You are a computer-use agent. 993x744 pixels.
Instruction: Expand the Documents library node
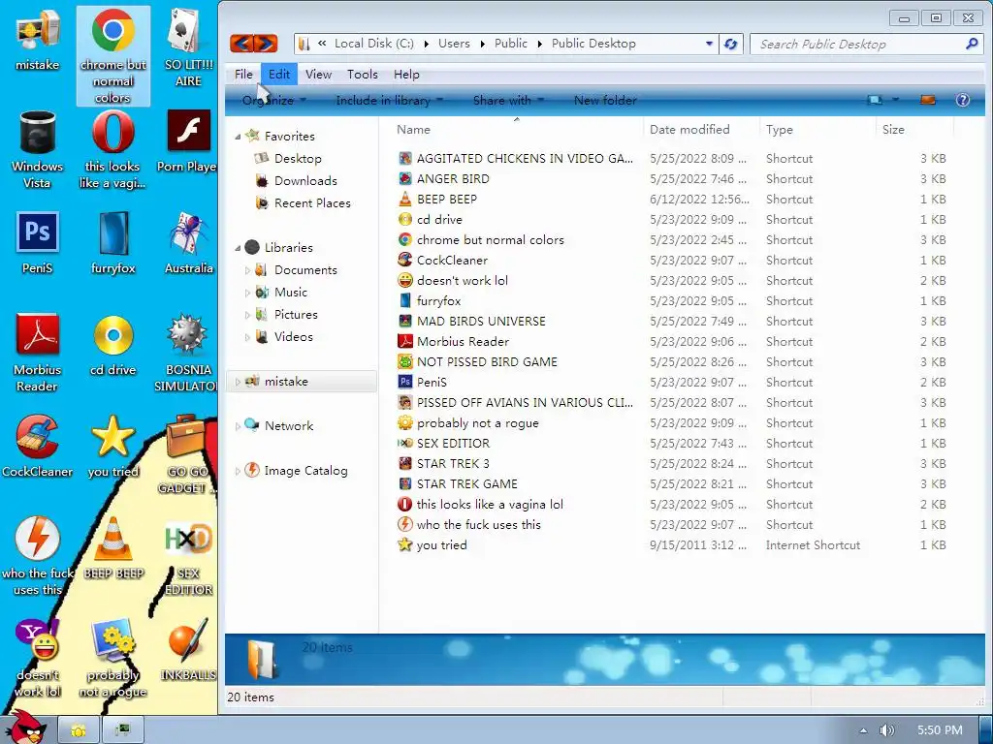coord(247,270)
